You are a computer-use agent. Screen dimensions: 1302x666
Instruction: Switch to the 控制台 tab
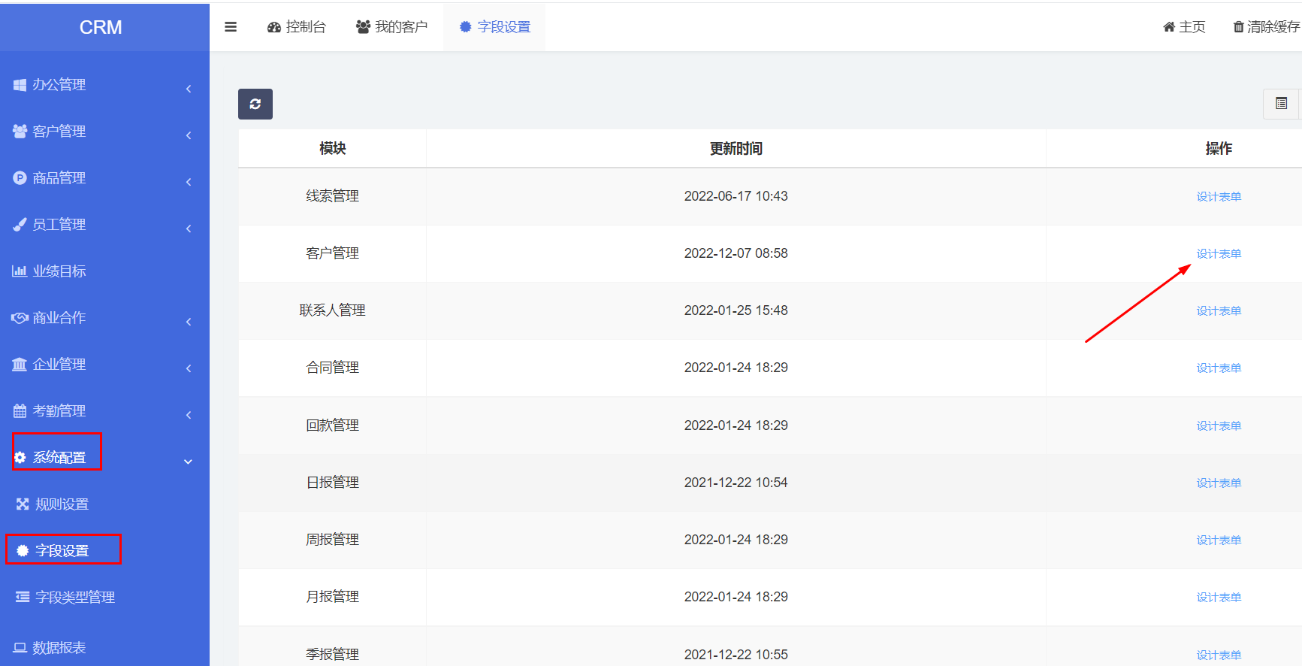point(297,27)
